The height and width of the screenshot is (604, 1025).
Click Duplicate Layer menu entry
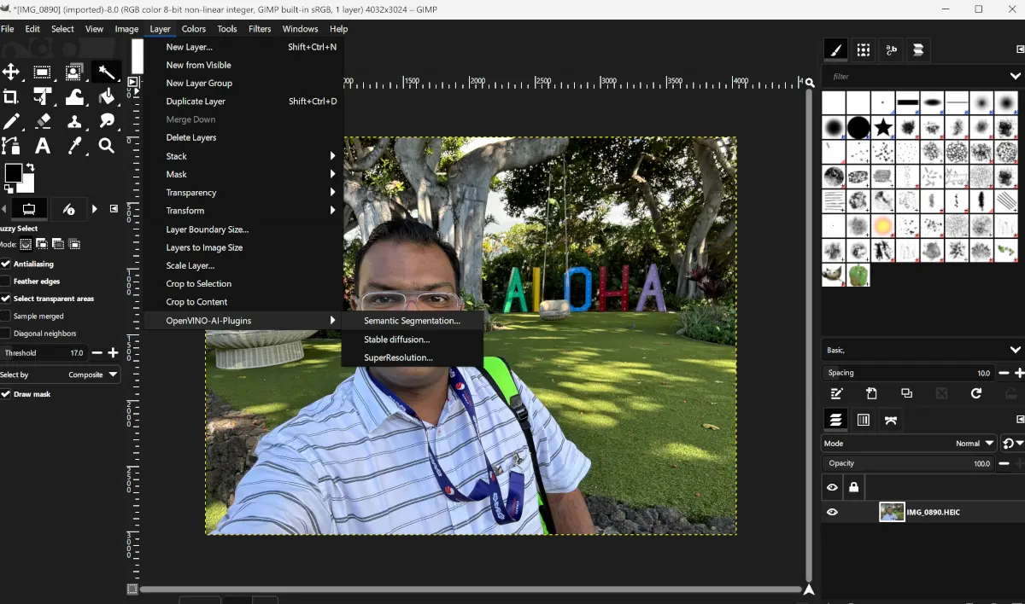(243, 102)
